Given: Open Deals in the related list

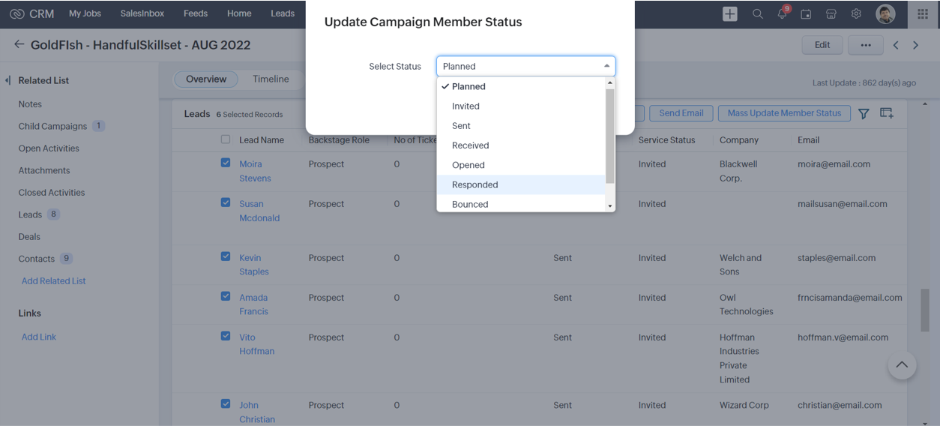Looking at the screenshot, I should pyautogui.click(x=29, y=237).
